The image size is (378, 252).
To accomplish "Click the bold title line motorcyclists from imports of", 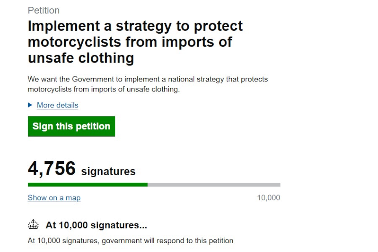I will tap(130, 42).
